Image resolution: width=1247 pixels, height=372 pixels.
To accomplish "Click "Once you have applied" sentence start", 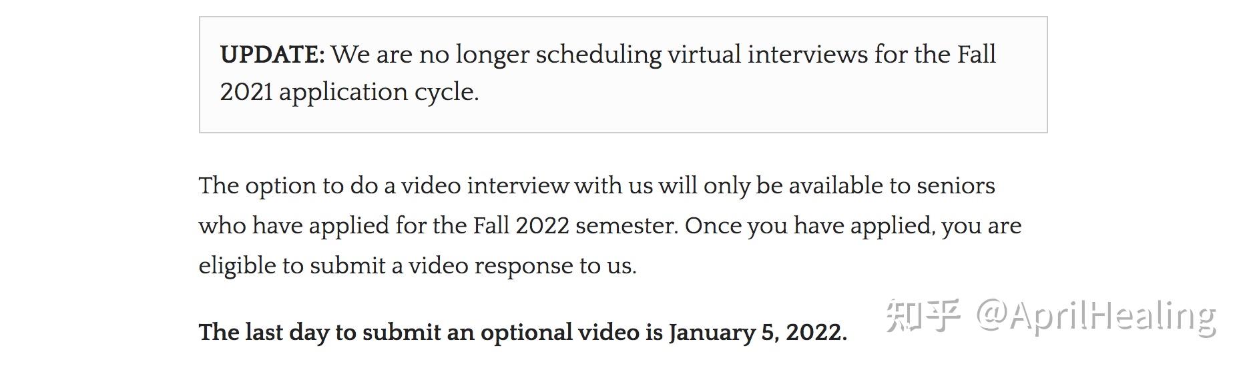I will point(808,226).
